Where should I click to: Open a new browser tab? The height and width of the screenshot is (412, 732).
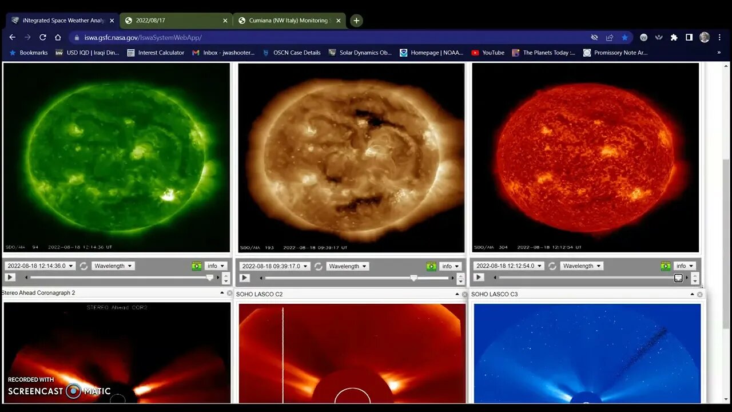356,21
